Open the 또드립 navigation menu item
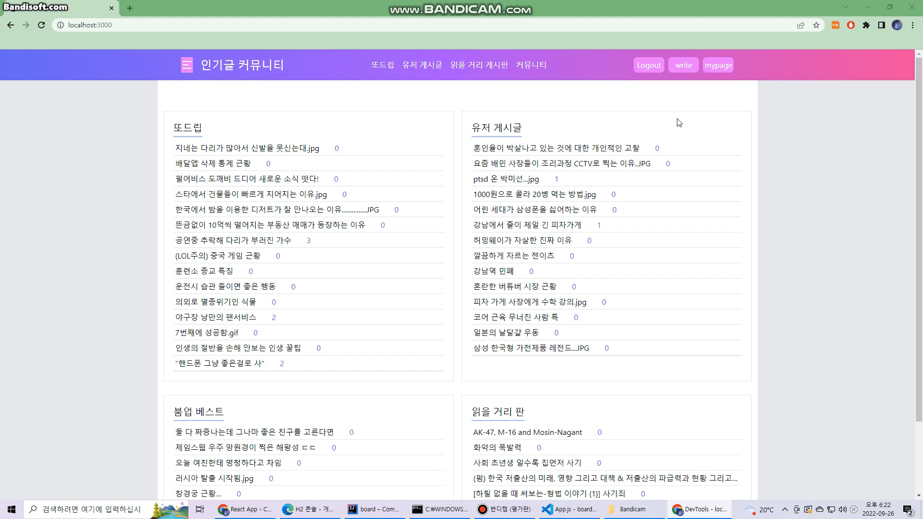 pos(382,65)
